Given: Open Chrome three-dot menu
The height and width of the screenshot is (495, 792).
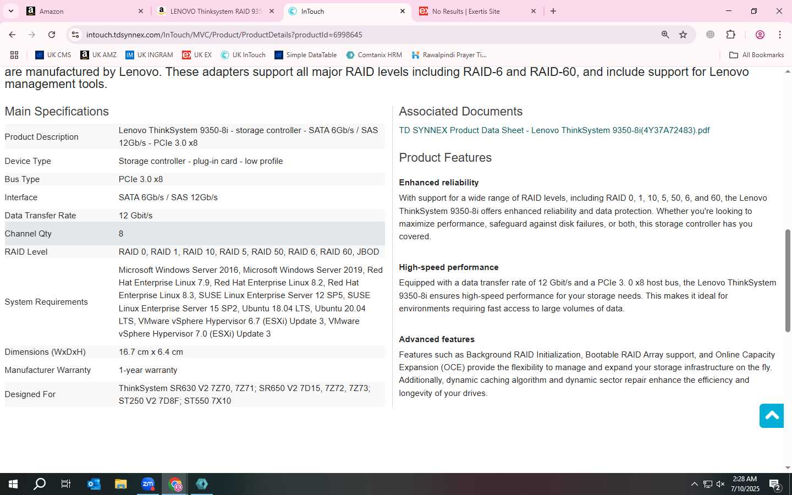Looking at the screenshot, I should [x=779, y=35].
